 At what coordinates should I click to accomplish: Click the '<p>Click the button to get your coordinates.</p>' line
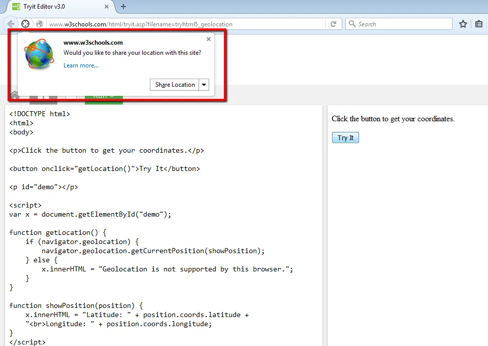(107, 151)
